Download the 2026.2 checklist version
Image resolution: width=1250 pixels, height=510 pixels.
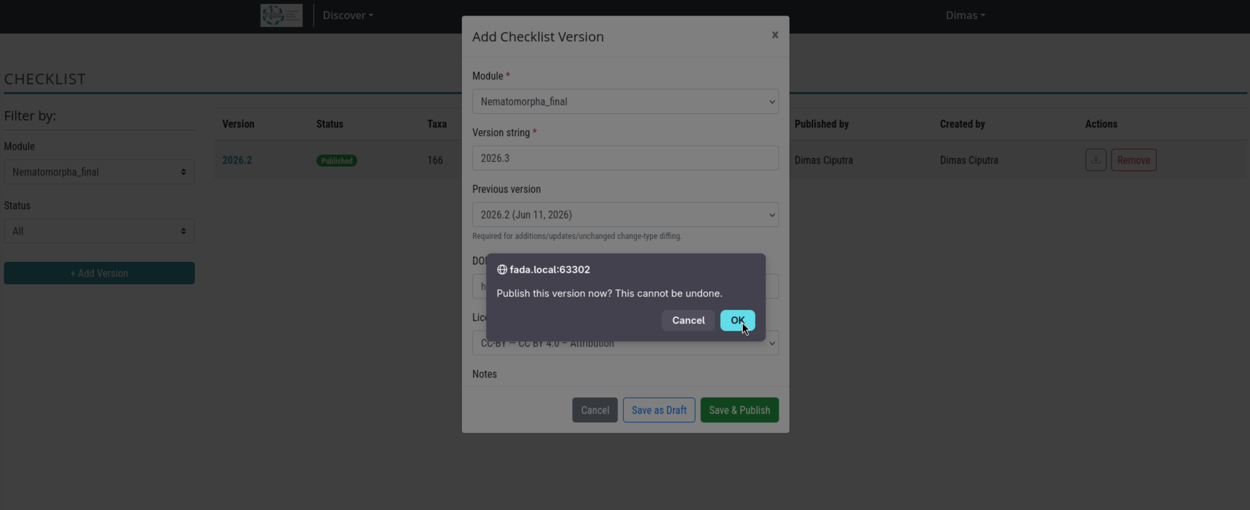(1096, 160)
